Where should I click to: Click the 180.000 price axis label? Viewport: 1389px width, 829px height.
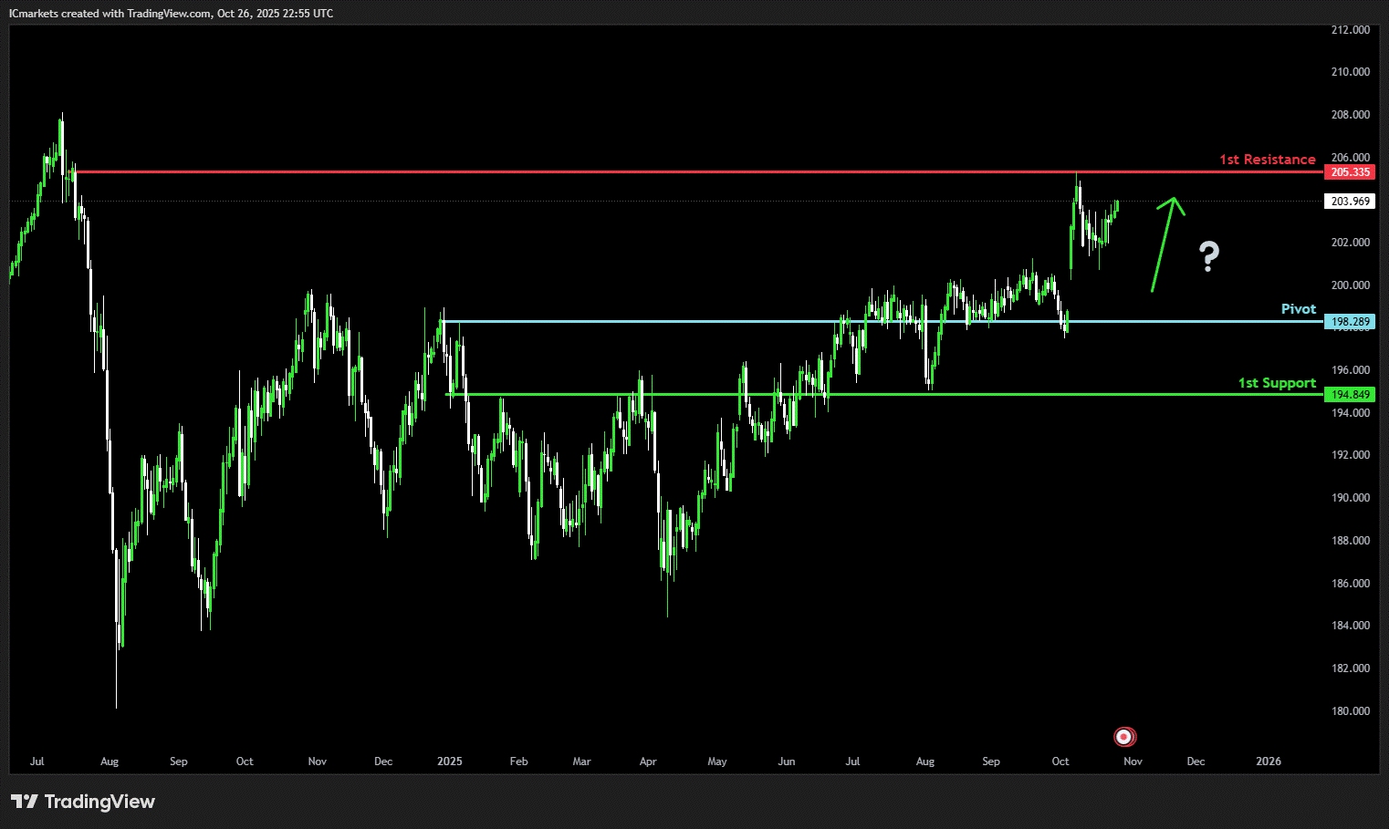pos(1350,711)
